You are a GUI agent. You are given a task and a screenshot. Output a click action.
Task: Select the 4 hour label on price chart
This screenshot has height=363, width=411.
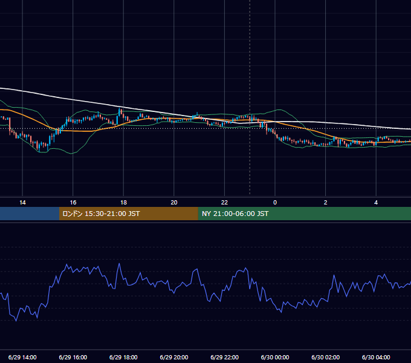pyautogui.click(x=376, y=203)
